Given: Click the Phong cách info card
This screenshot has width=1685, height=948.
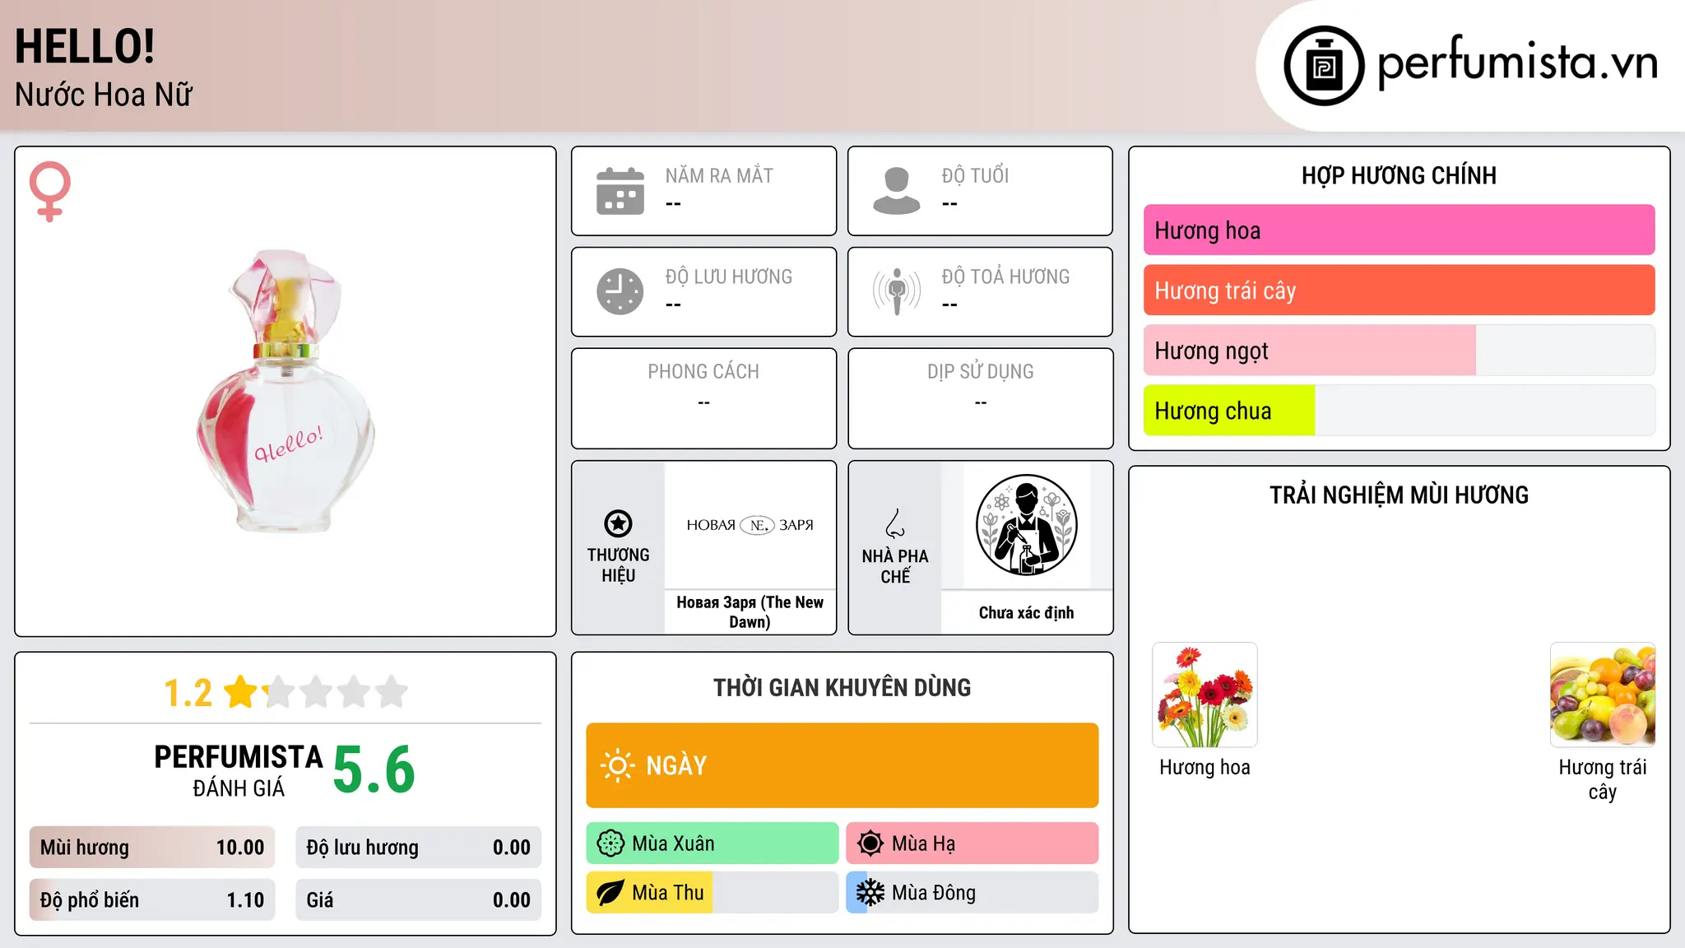Looking at the screenshot, I should (703, 398).
